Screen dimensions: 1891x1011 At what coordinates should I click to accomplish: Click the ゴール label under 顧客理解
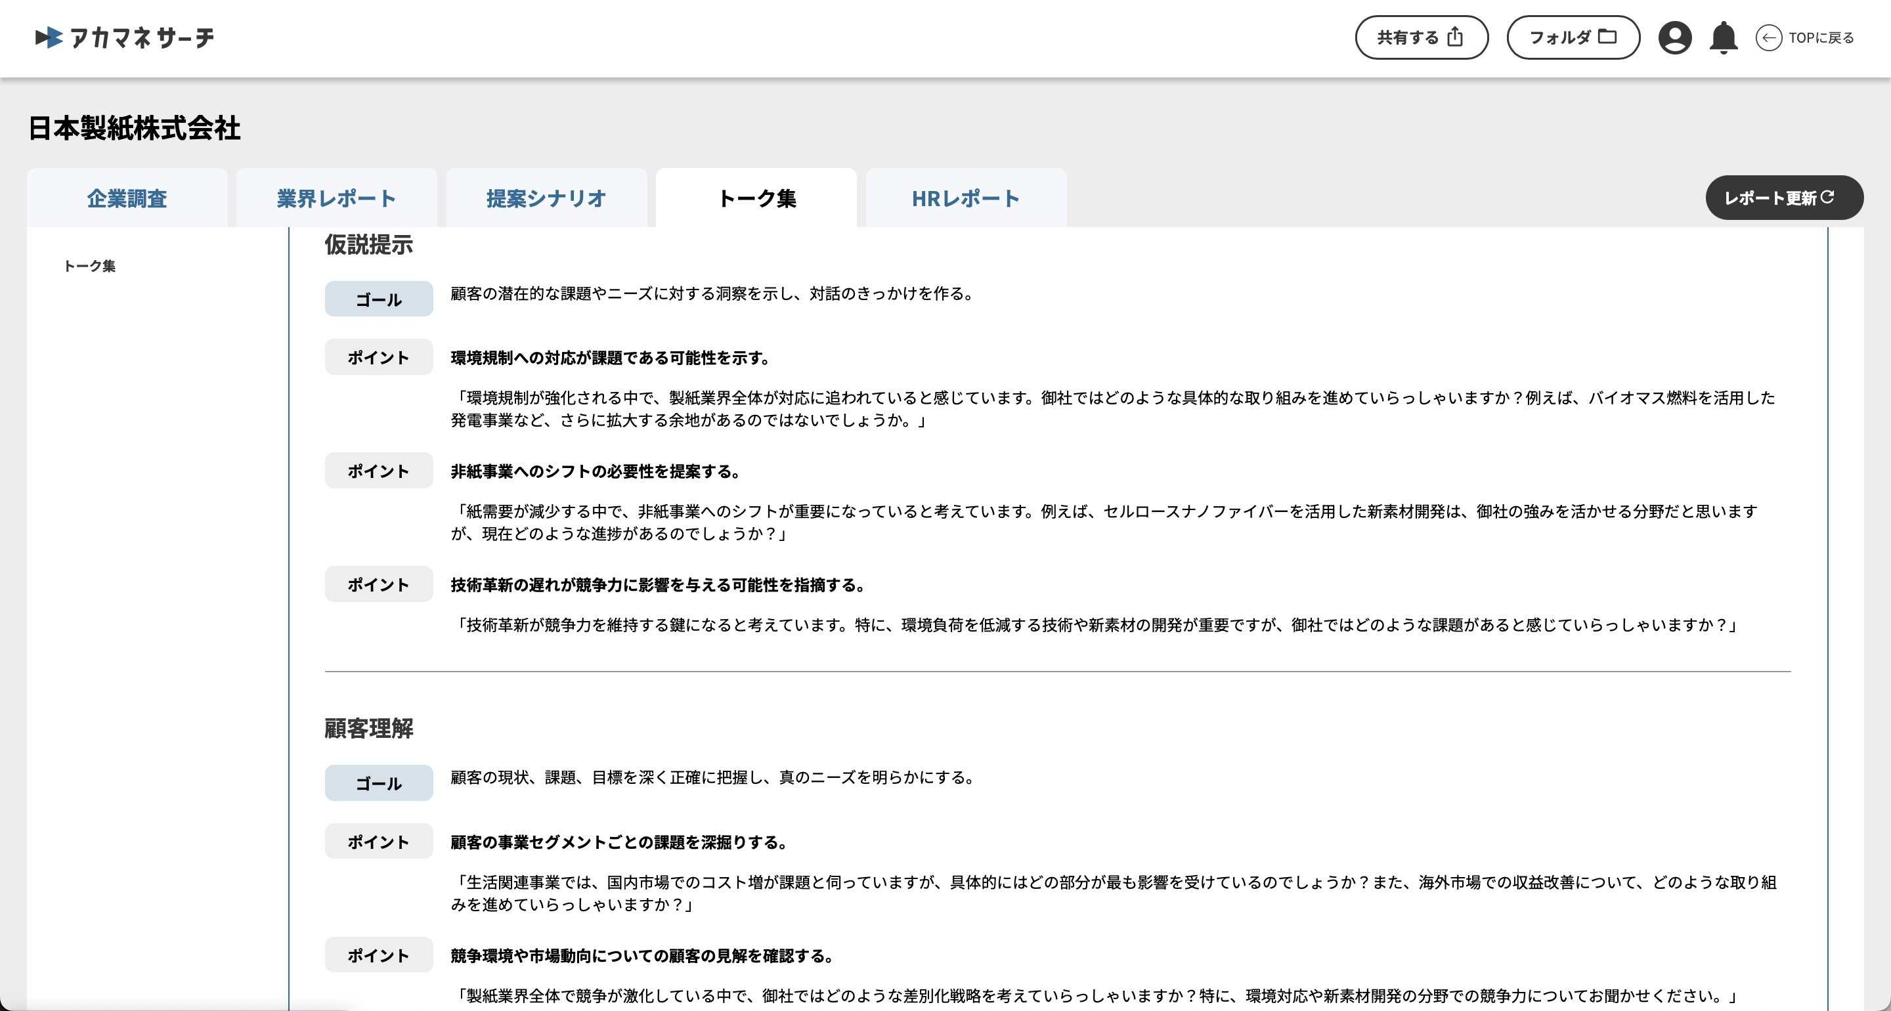379,783
